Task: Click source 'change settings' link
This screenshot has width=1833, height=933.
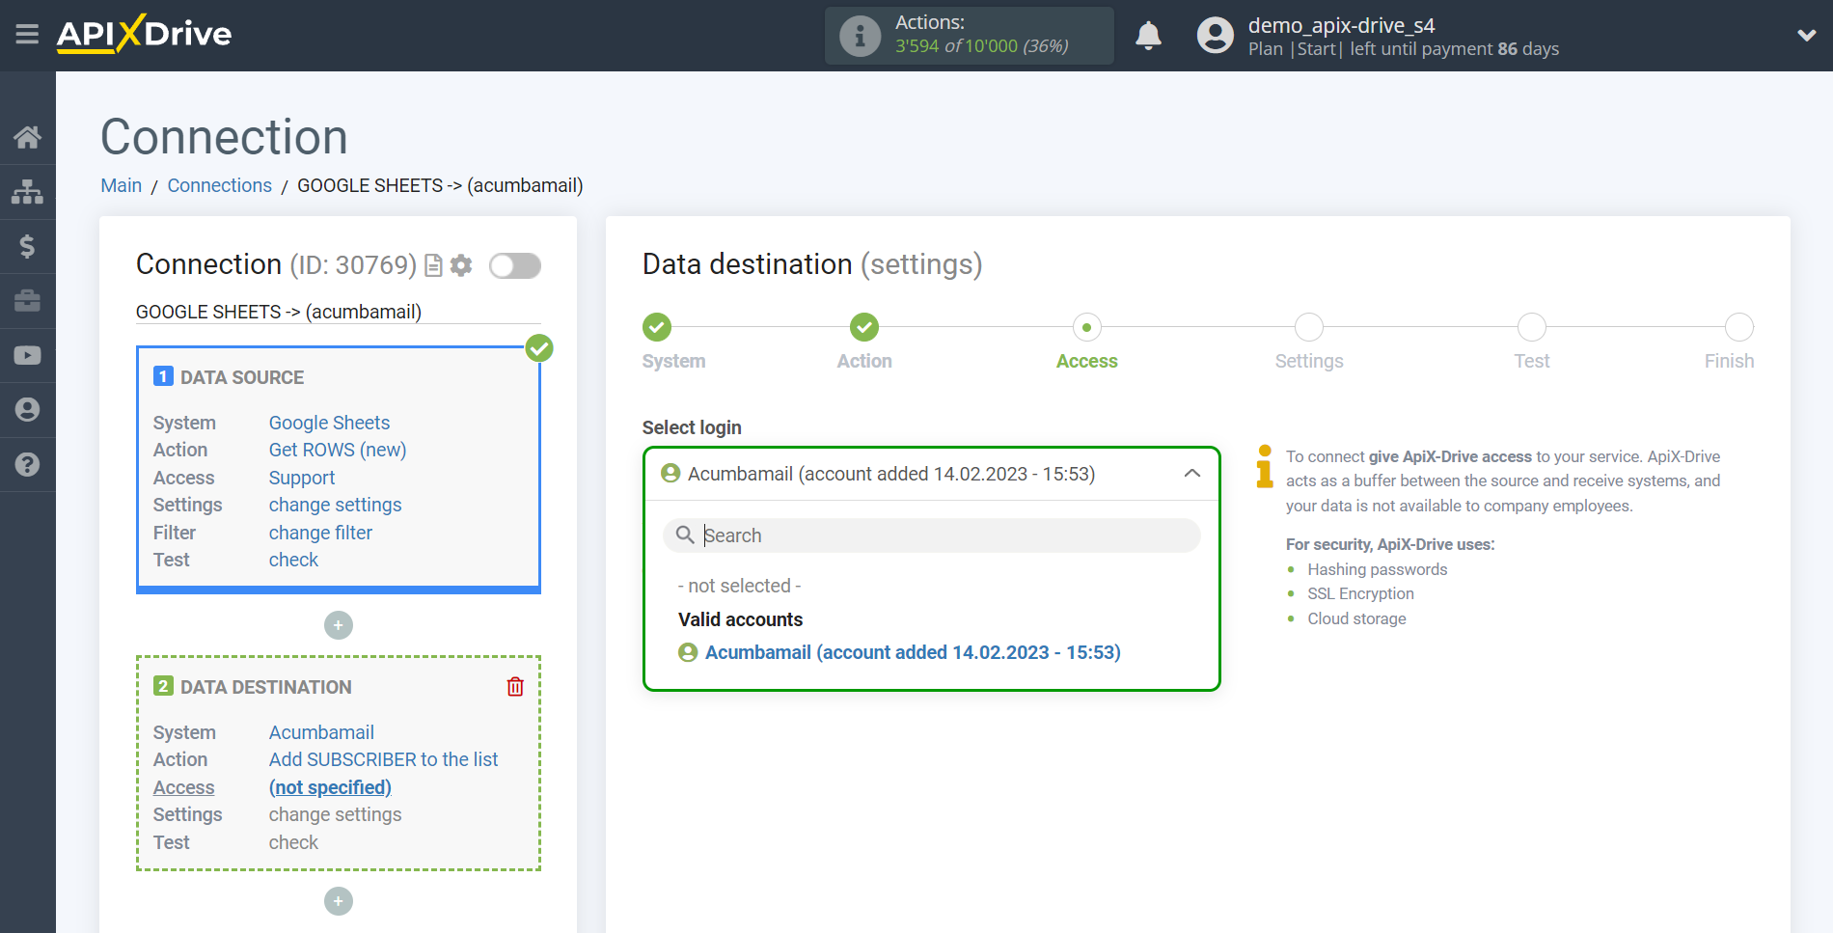Action: pos(335,505)
